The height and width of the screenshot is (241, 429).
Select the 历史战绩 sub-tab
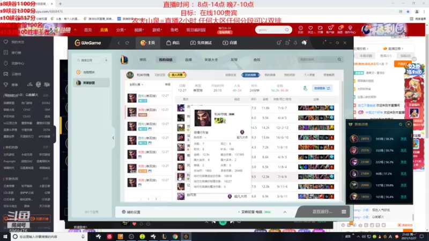point(250,75)
